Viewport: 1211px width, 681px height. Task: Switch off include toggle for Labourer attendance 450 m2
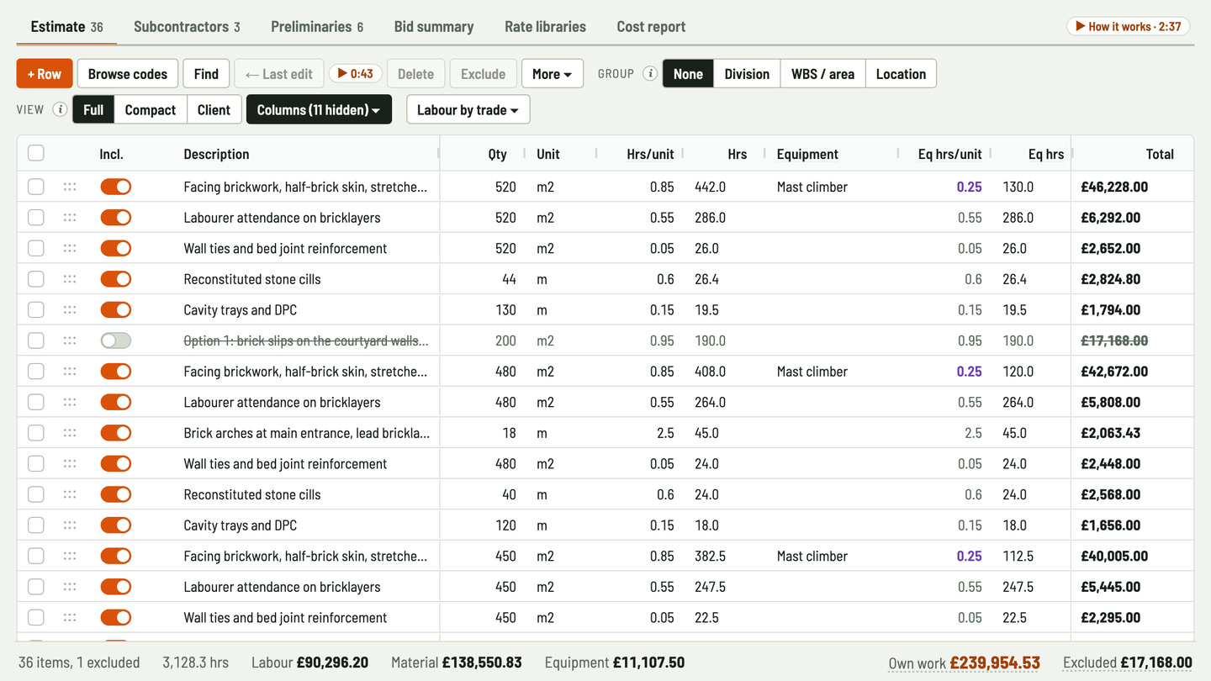116,587
